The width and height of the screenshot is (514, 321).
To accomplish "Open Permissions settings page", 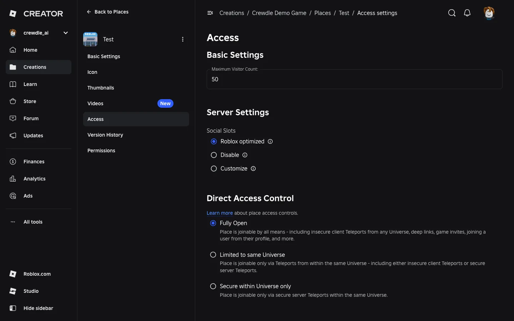I will point(136,151).
